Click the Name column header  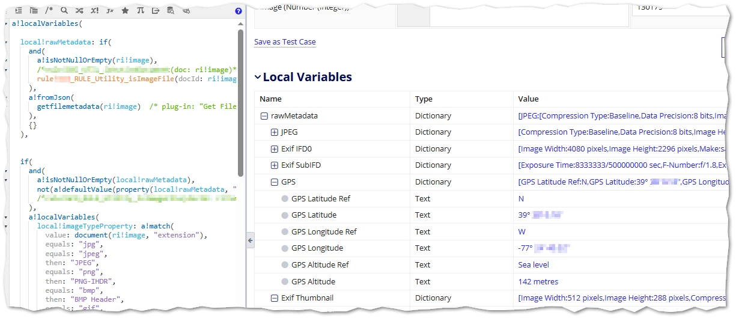(x=270, y=99)
